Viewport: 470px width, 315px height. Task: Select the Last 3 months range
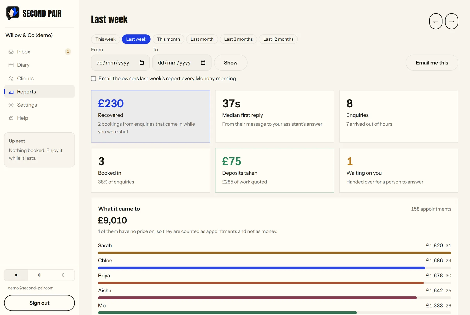pyautogui.click(x=238, y=39)
